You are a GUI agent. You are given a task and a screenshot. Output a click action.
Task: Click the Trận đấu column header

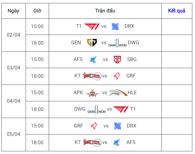point(105,11)
